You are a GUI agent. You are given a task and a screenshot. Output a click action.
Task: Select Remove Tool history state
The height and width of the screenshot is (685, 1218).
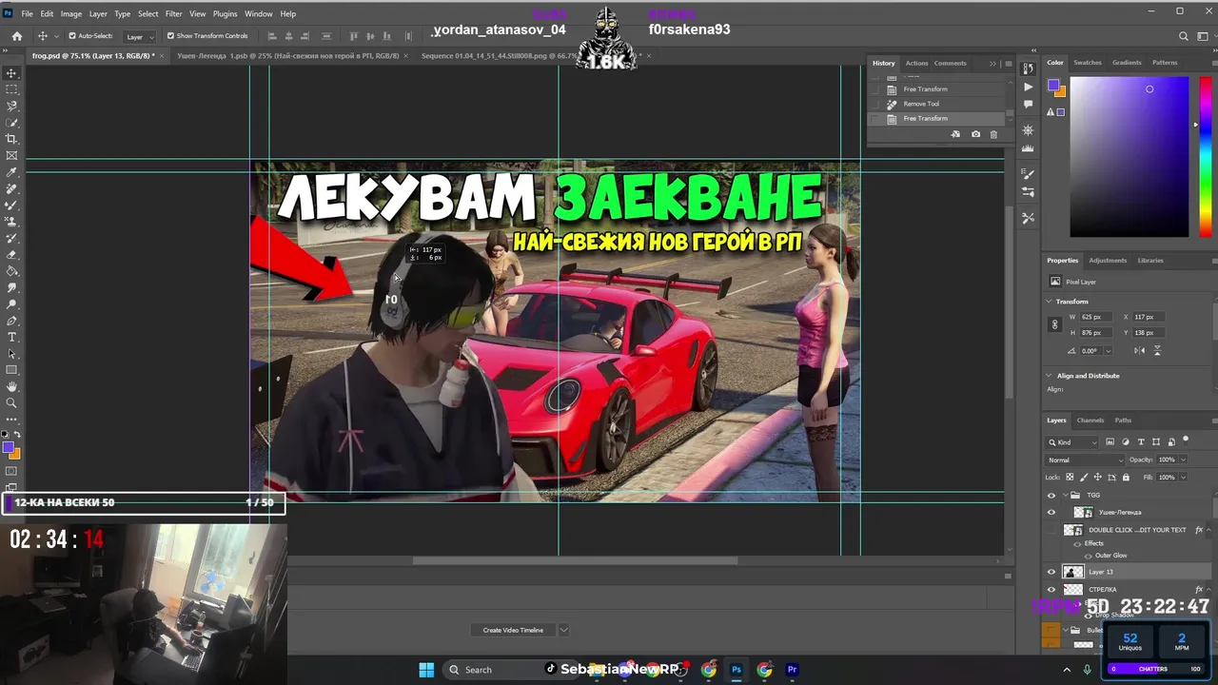click(x=921, y=104)
